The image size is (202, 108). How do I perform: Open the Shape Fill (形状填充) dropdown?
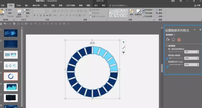coord(148,10)
